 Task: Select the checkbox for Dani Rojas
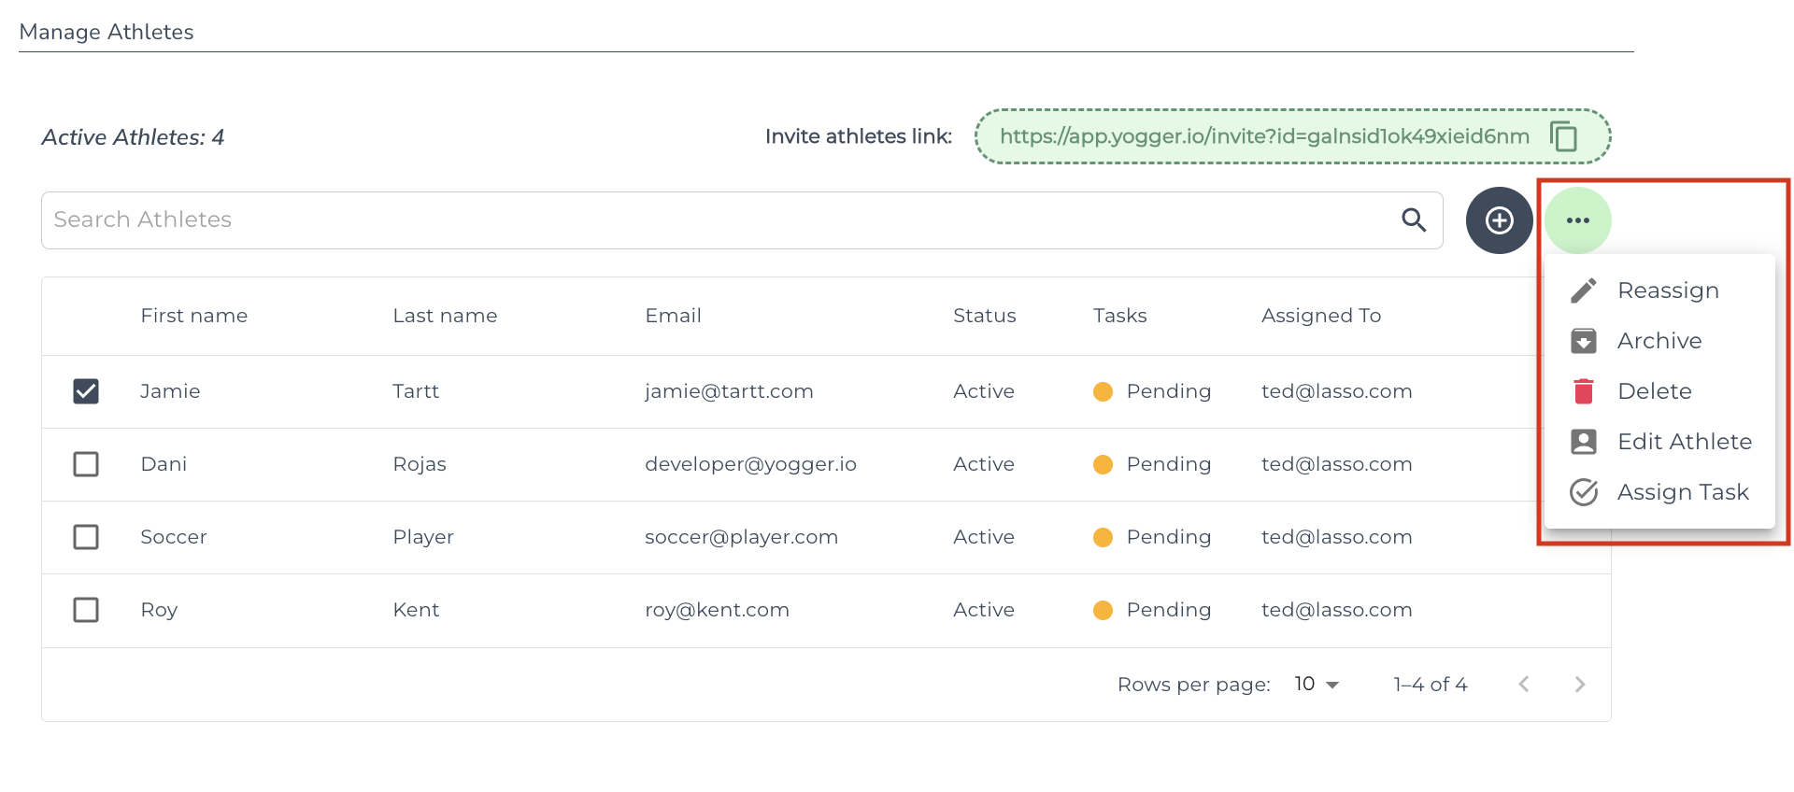click(86, 464)
